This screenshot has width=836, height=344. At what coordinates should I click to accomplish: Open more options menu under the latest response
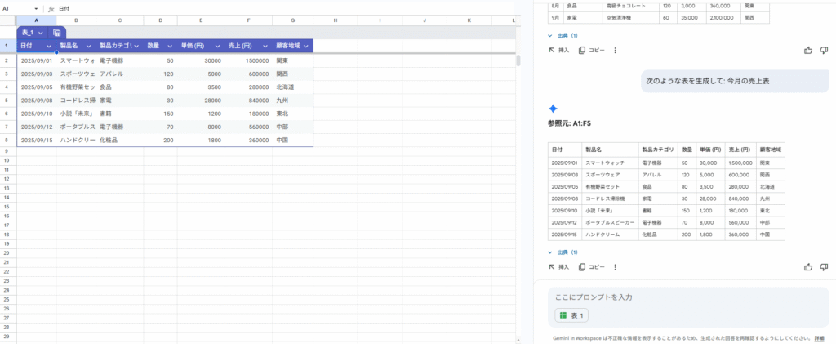tap(615, 267)
